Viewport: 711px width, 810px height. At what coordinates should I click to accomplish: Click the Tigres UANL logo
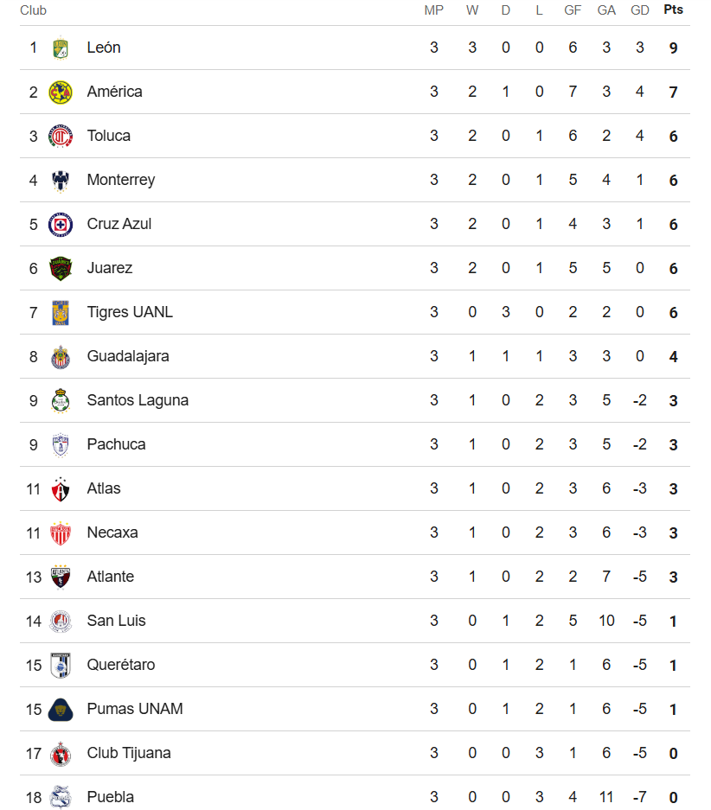pos(61,313)
